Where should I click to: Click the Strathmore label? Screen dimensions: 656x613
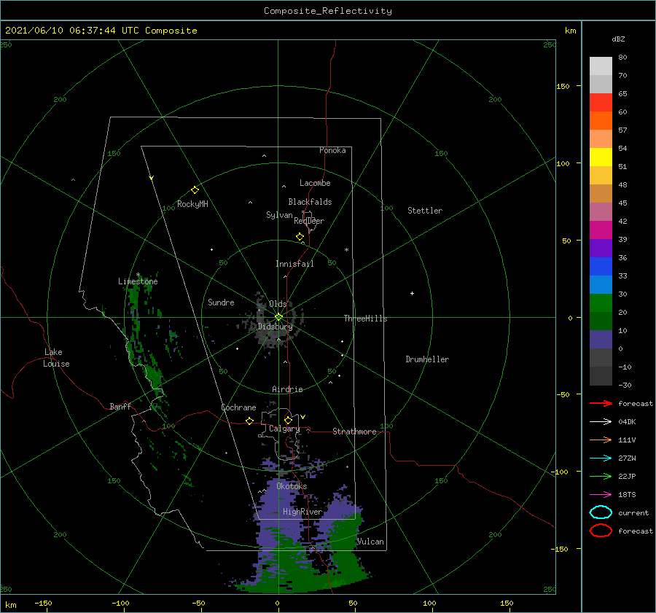pyautogui.click(x=354, y=432)
